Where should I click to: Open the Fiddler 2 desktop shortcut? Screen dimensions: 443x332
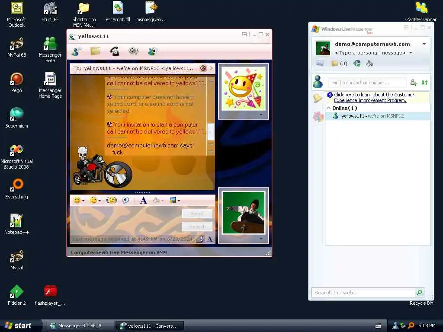point(16,295)
